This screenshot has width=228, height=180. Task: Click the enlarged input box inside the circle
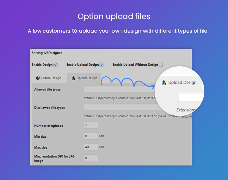[191, 97]
